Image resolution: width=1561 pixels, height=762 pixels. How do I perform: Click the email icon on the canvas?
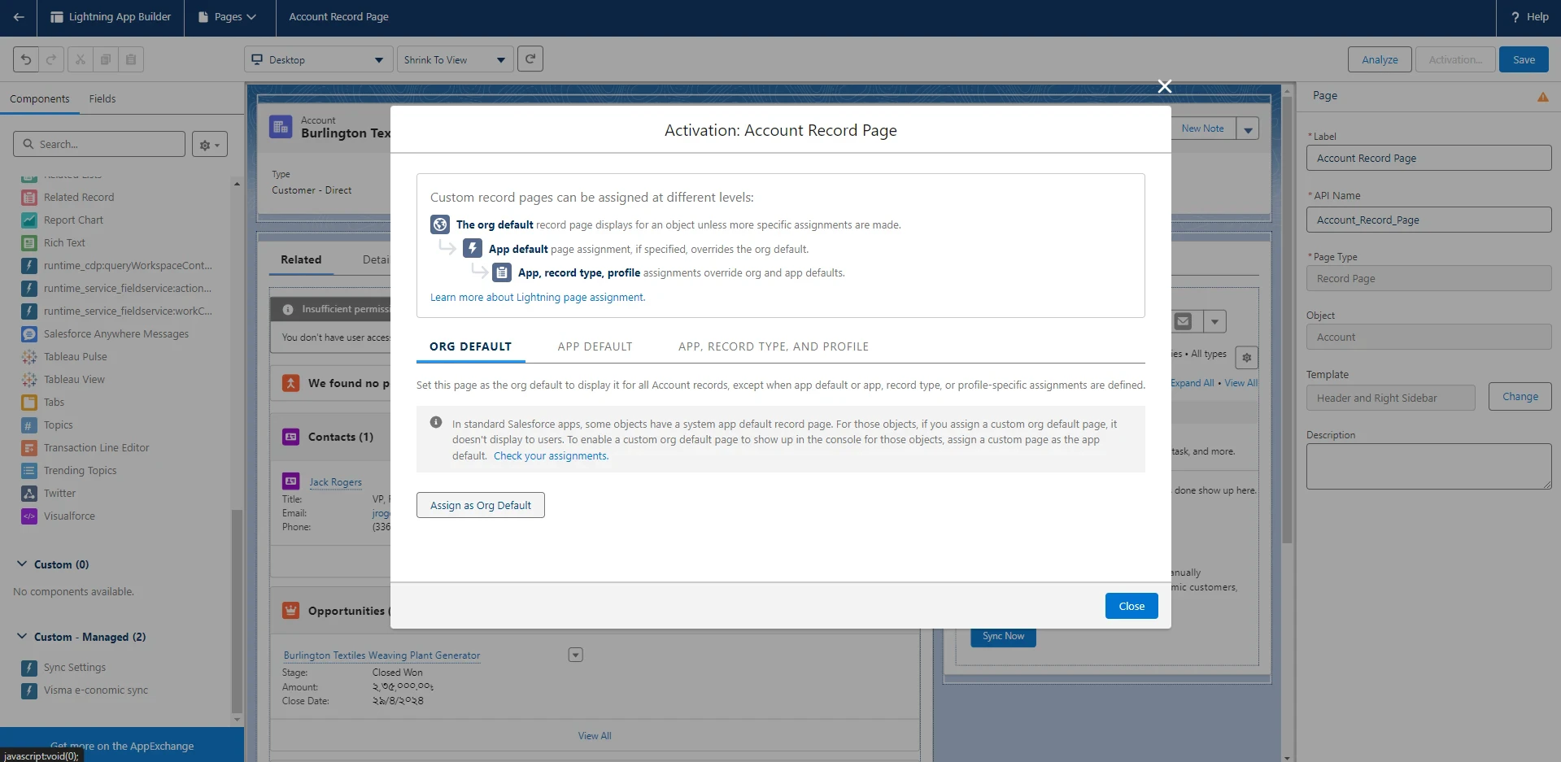click(x=1184, y=321)
